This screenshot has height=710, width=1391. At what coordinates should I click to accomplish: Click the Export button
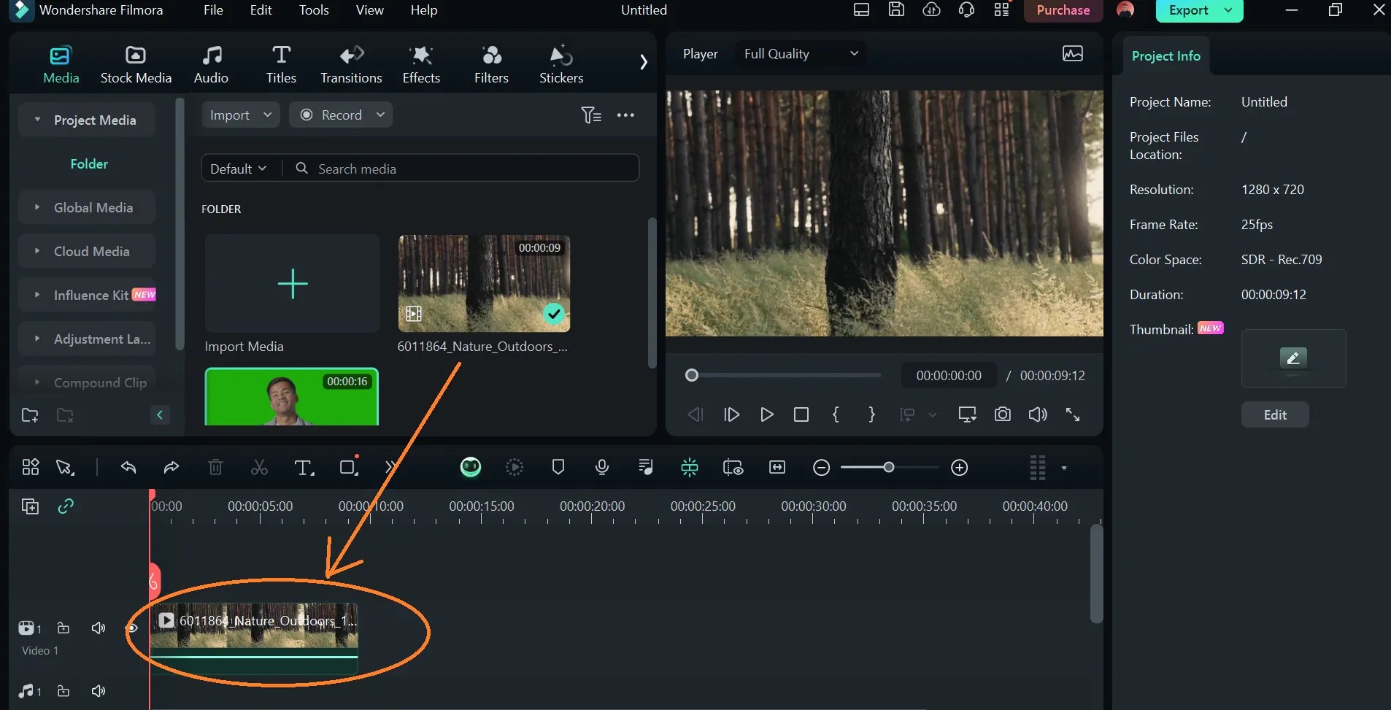[1199, 10]
